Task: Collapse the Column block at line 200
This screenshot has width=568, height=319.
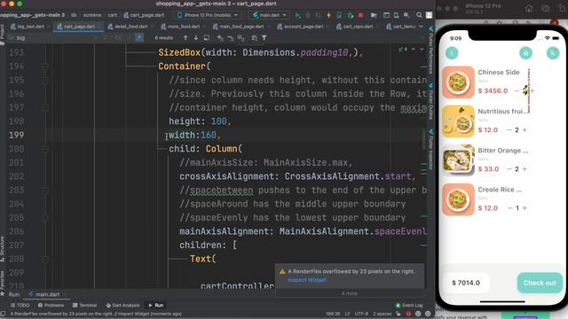Action: [45, 149]
